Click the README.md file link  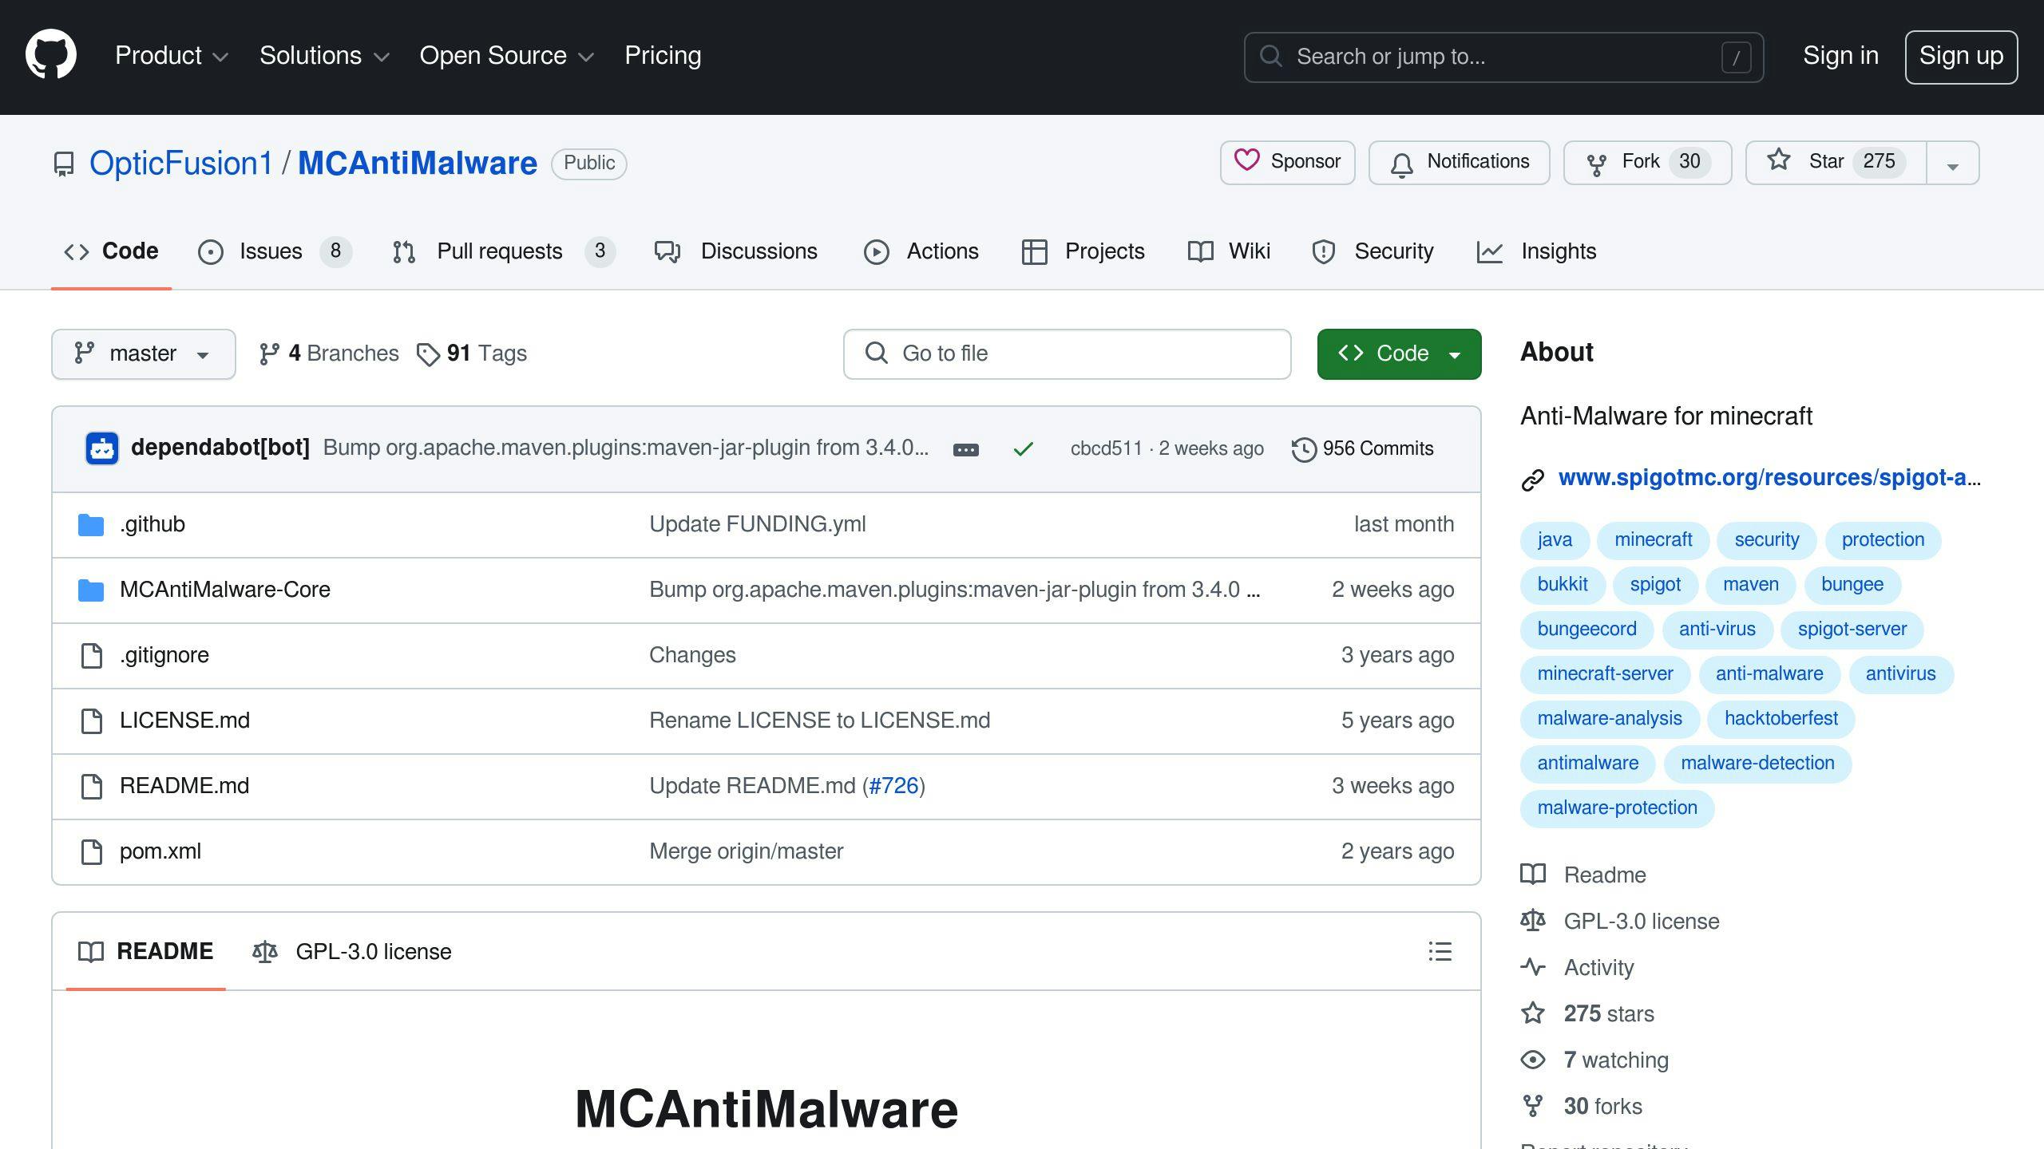pyautogui.click(x=184, y=786)
